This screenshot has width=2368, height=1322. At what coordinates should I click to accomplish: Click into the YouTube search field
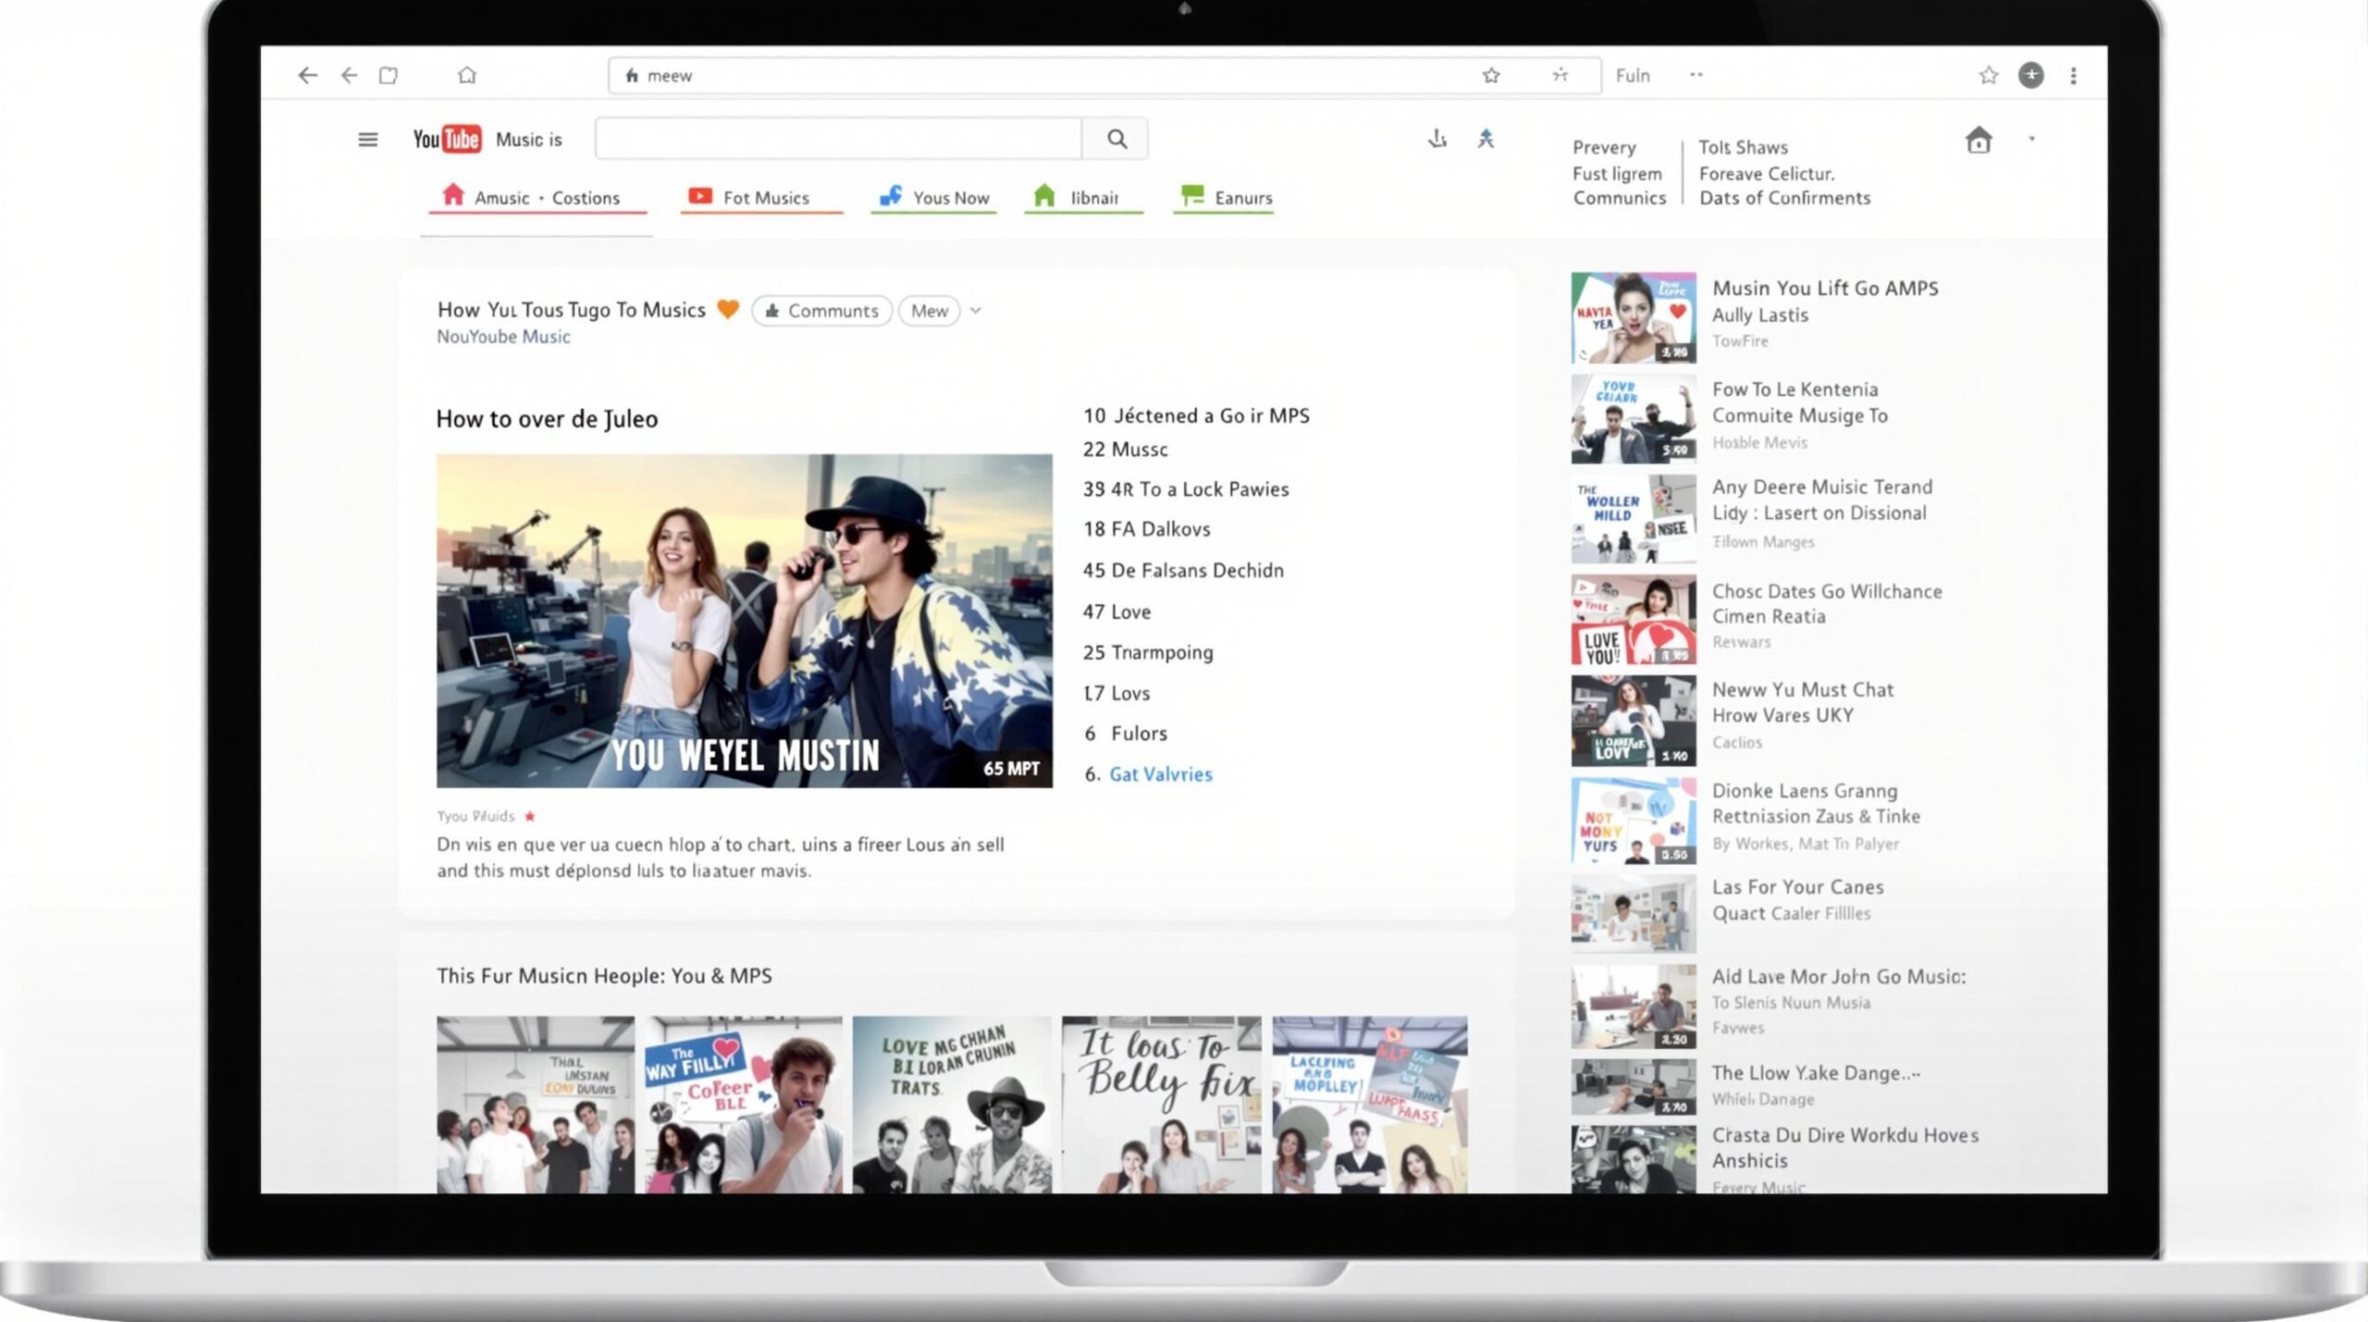point(838,139)
